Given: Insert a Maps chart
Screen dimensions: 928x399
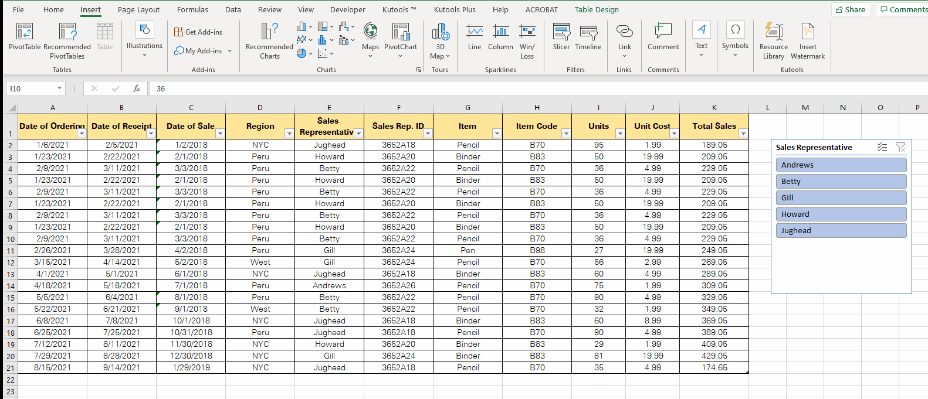Looking at the screenshot, I should (x=370, y=40).
